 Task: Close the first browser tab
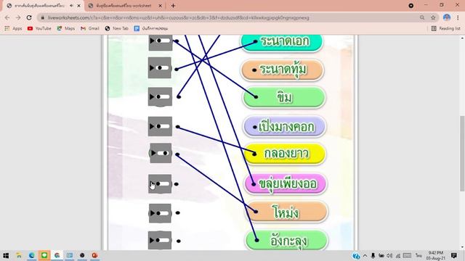tap(79, 6)
